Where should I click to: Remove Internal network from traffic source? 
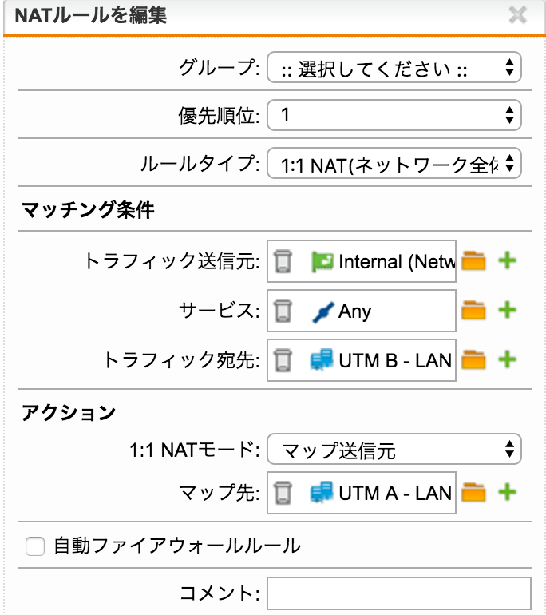tap(283, 261)
